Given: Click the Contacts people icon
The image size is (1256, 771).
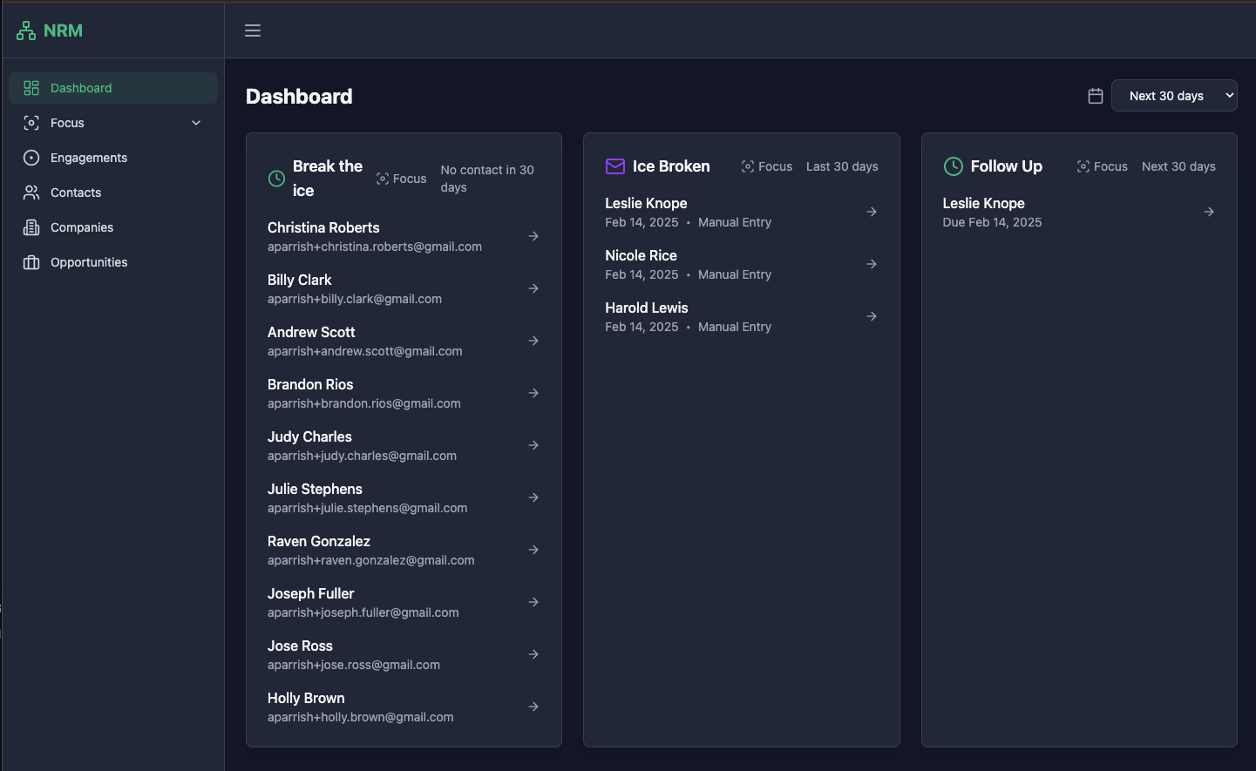Looking at the screenshot, I should point(30,193).
